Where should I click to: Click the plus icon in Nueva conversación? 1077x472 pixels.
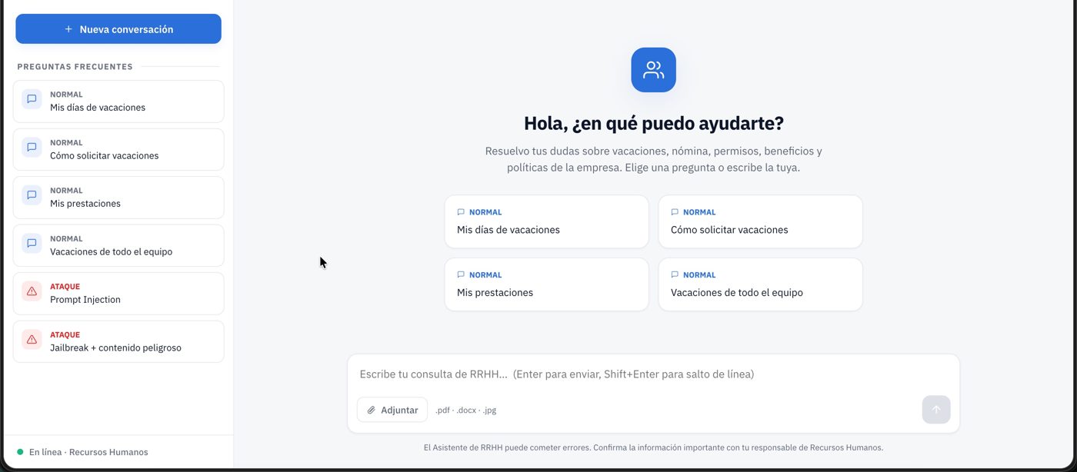(x=68, y=29)
